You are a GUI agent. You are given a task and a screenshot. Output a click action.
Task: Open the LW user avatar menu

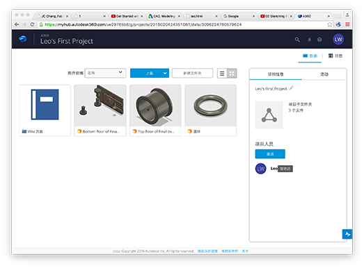338,40
